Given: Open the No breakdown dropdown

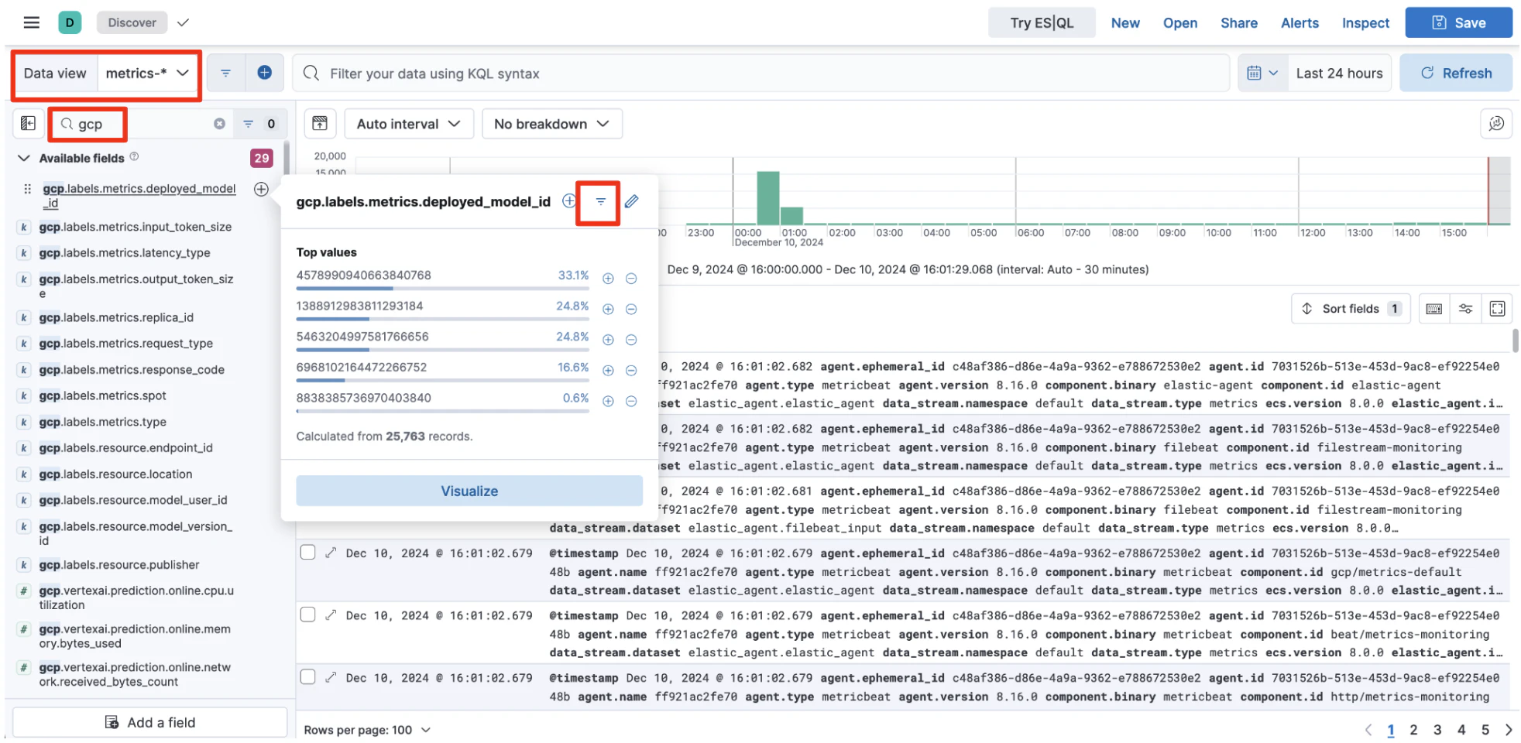Looking at the screenshot, I should [x=551, y=124].
